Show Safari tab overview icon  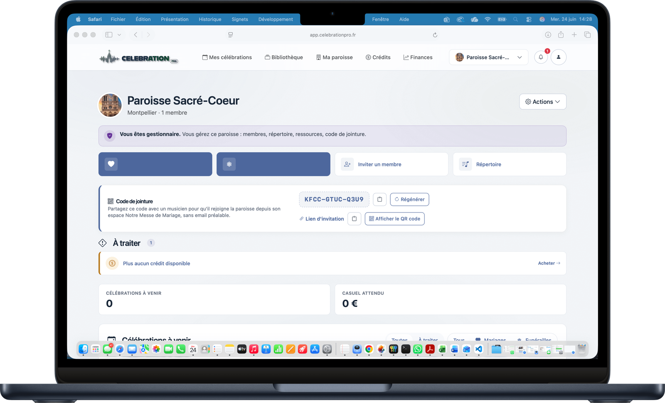587,35
